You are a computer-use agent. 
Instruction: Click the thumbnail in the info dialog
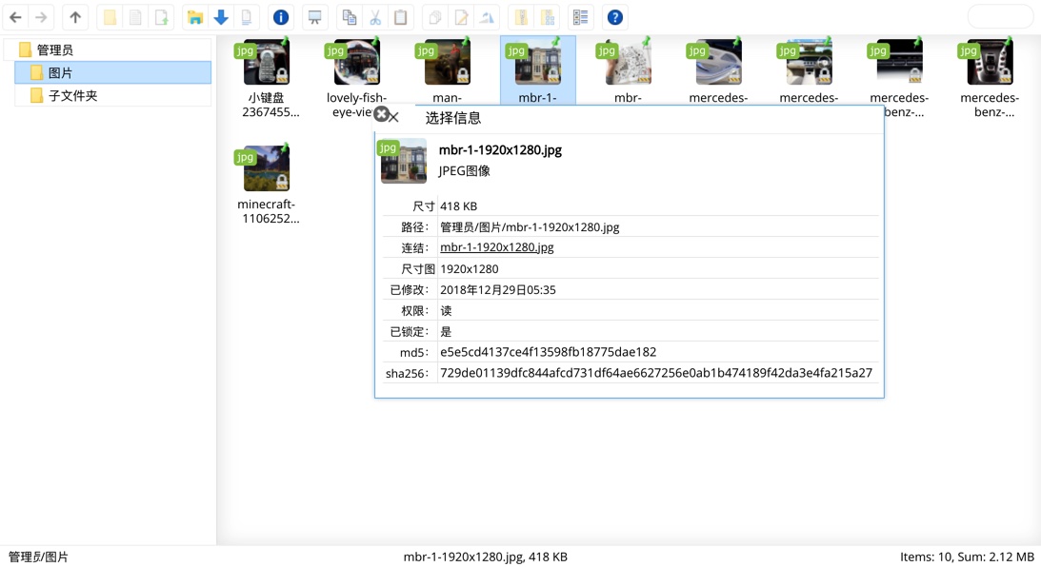tap(404, 161)
